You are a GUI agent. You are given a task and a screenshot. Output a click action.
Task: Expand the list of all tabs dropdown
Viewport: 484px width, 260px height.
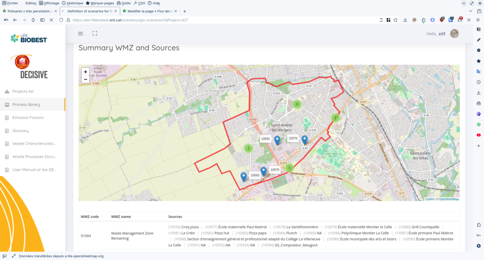(x=470, y=11)
